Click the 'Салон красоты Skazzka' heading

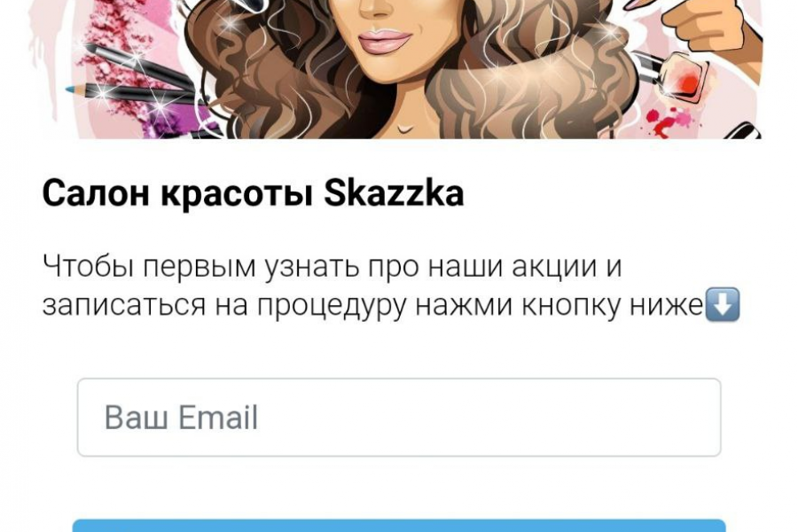click(x=253, y=193)
